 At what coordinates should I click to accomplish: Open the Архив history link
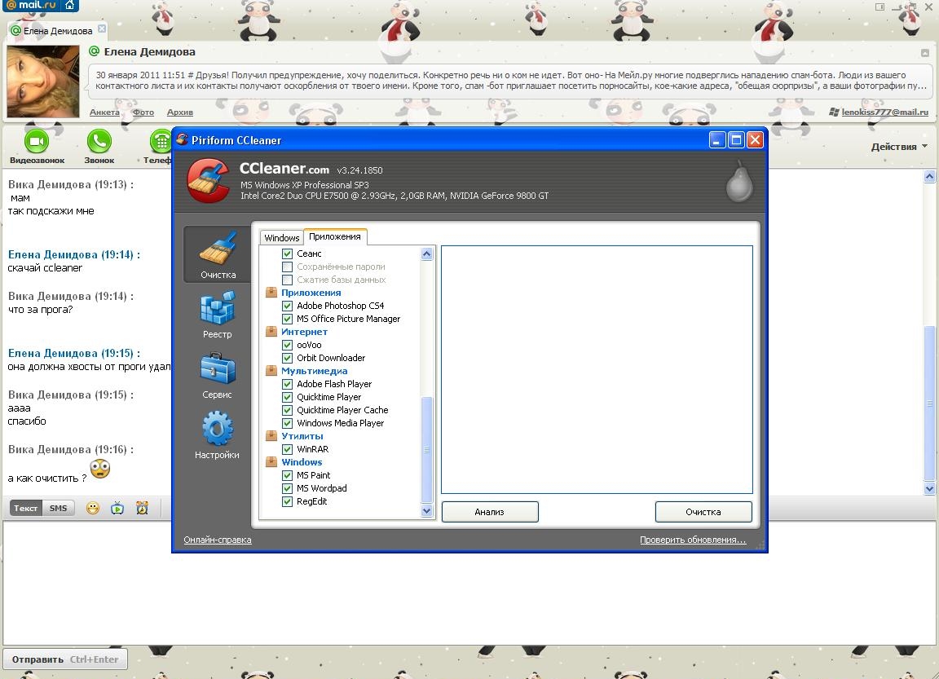point(179,112)
